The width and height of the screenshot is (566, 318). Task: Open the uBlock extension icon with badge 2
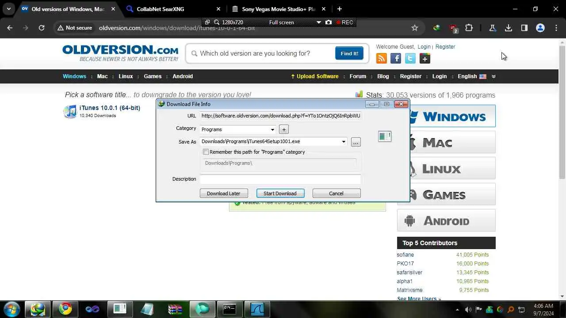[453, 28]
